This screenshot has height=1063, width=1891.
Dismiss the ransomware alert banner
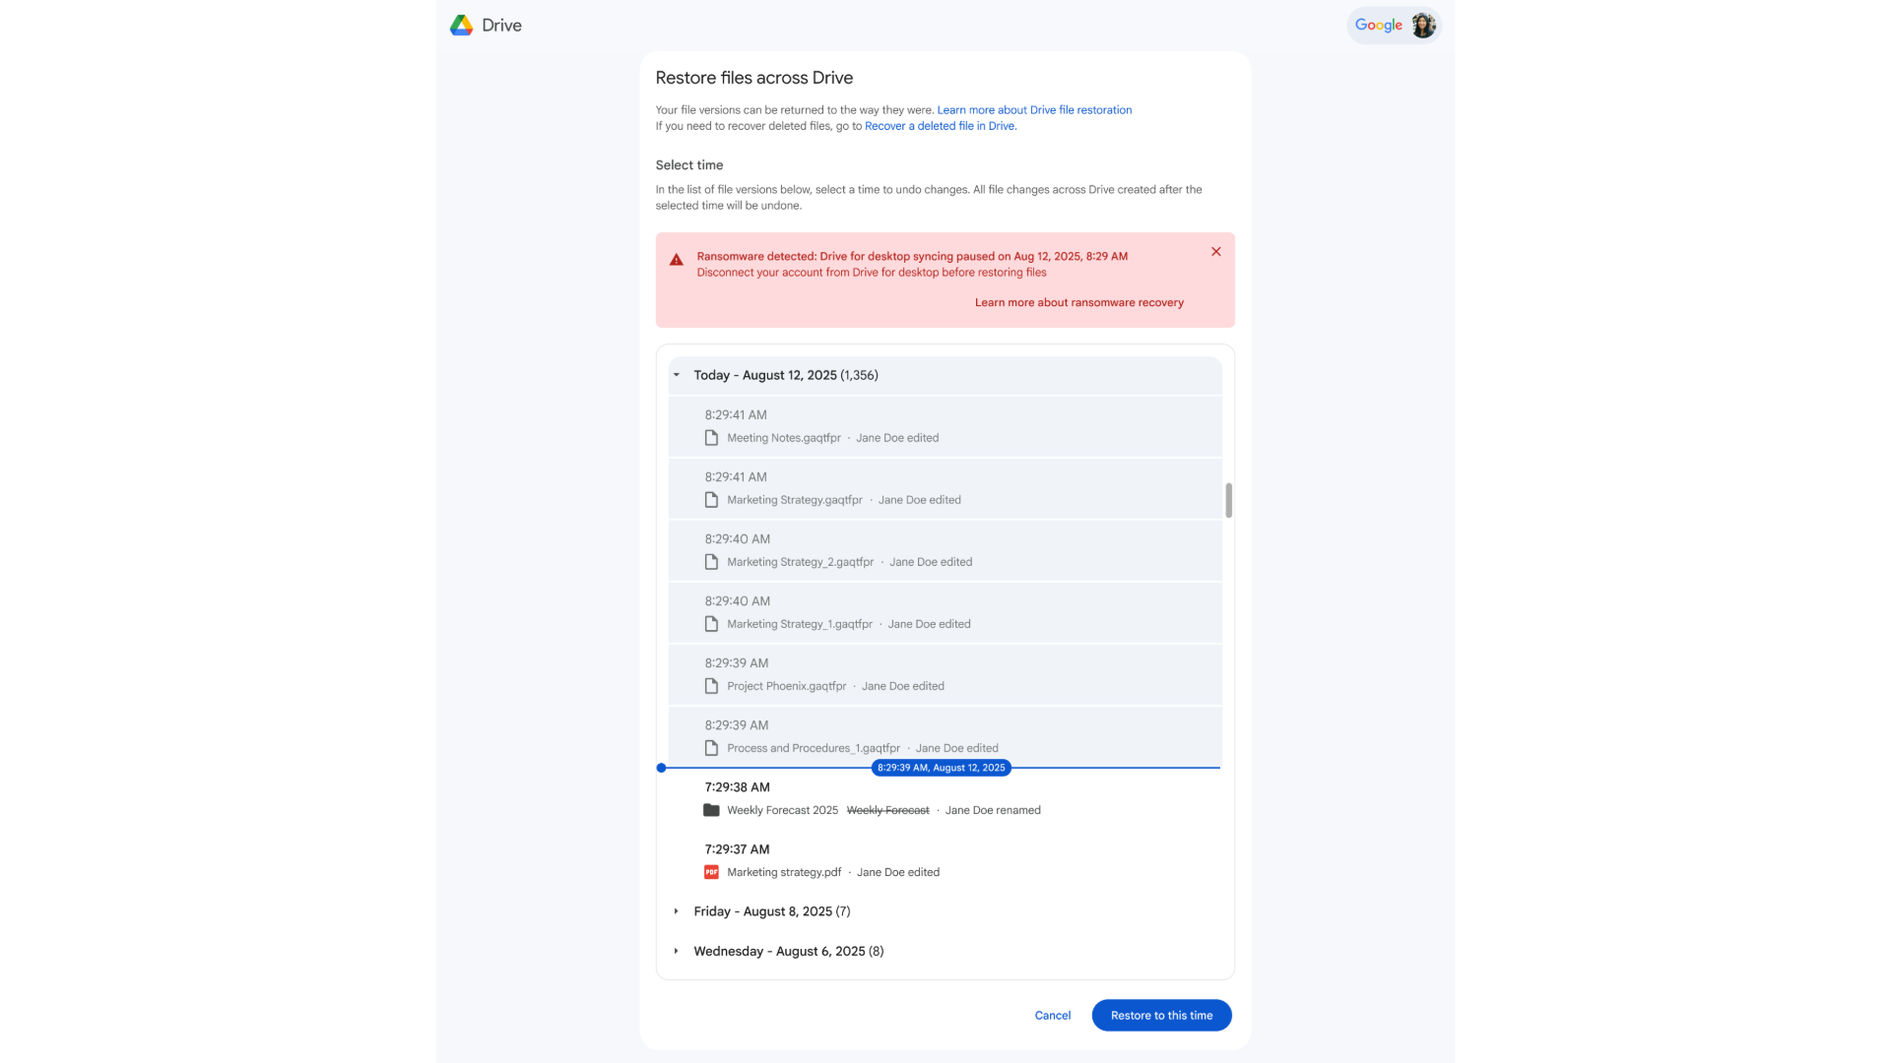[x=1216, y=252]
